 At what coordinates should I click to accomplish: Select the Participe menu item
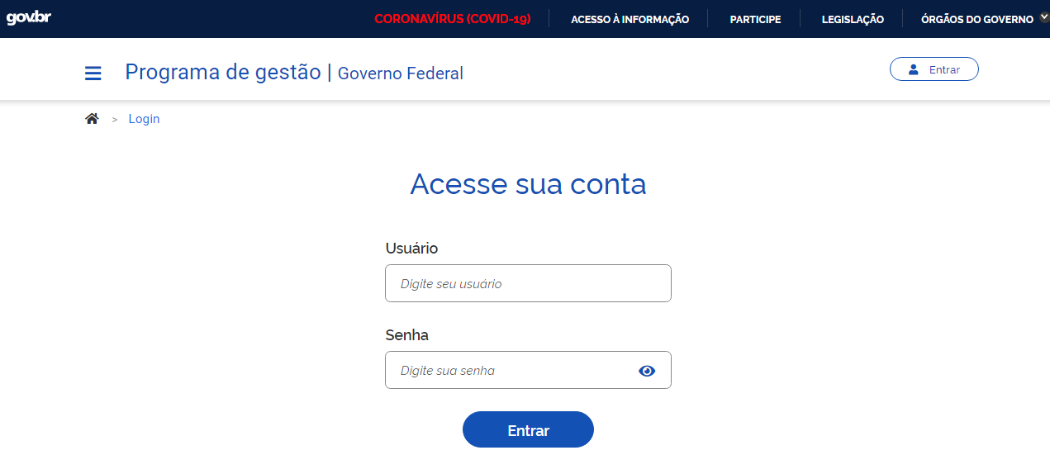(x=755, y=19)
